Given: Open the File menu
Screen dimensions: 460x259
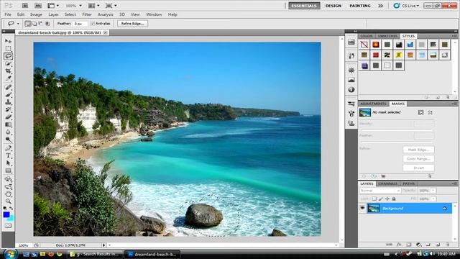Looking at the screenshot, I should tap(8, 14).
